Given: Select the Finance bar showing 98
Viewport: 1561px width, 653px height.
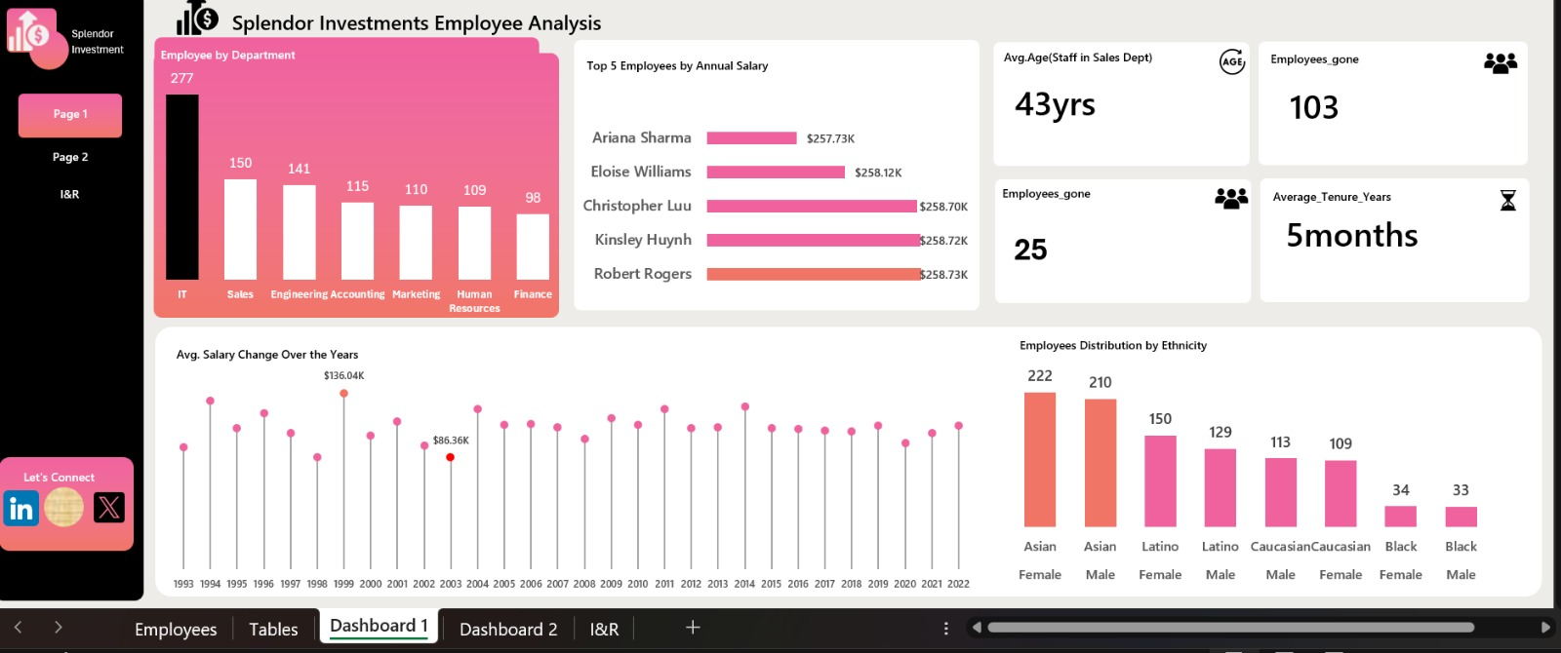Looking at the screenshot, I should 533,247.
